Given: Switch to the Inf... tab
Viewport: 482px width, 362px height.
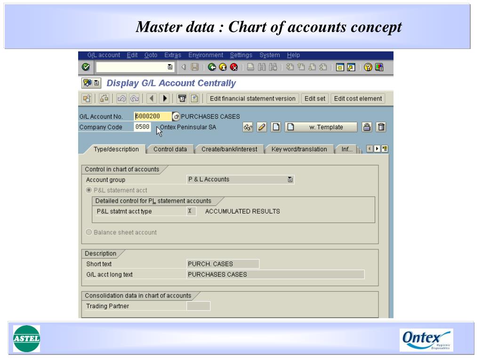Looking at the screenshot, I should [347, 149].
